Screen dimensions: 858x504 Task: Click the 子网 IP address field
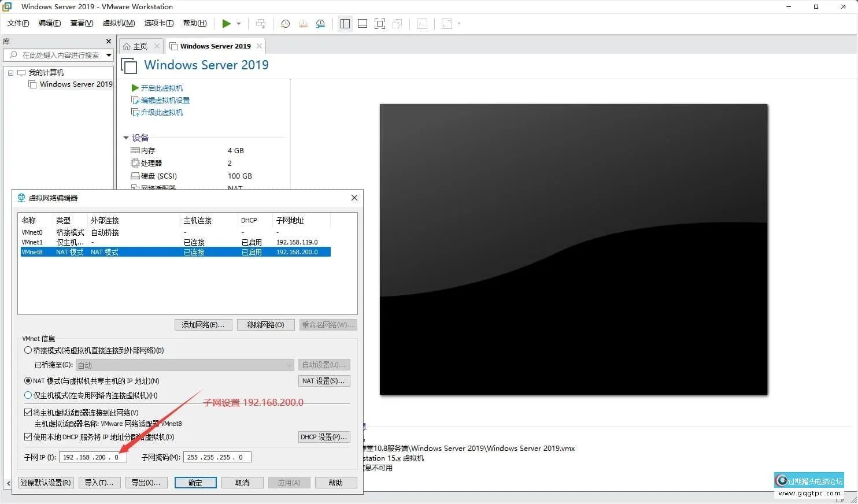(93, 457)
